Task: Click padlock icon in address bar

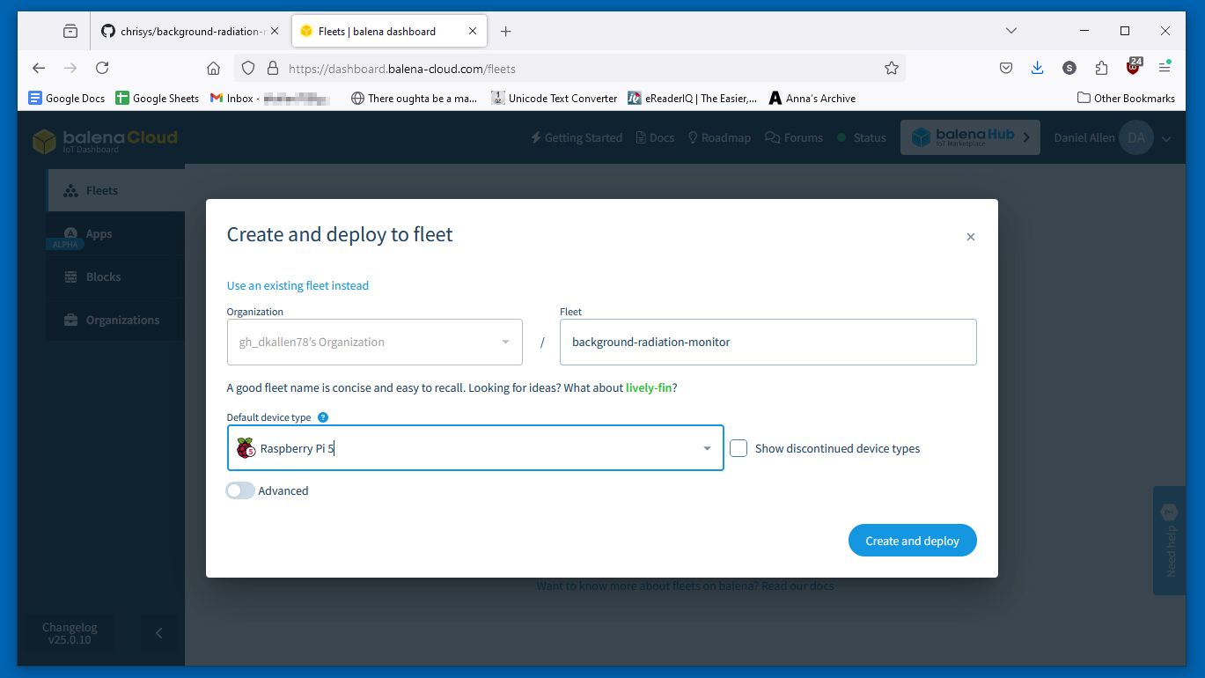Action: 272,68
